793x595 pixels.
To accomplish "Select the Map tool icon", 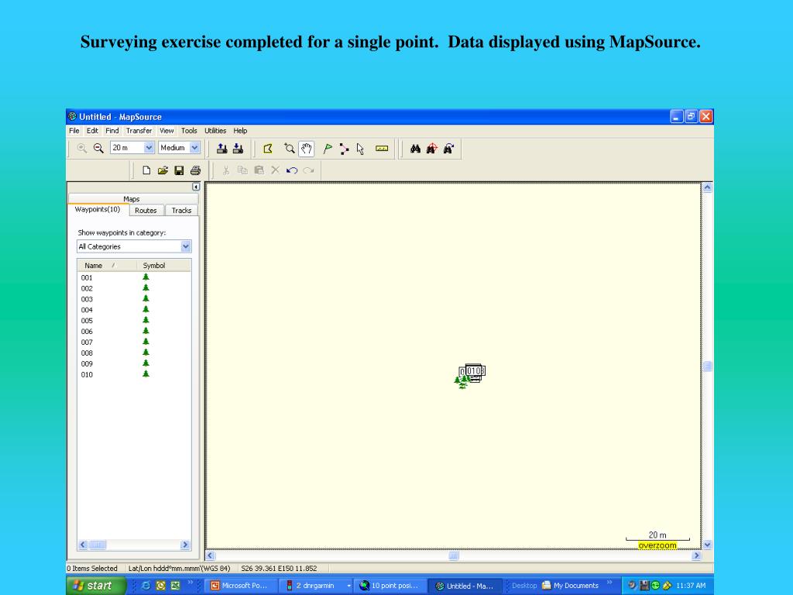I will click(268, 149).
